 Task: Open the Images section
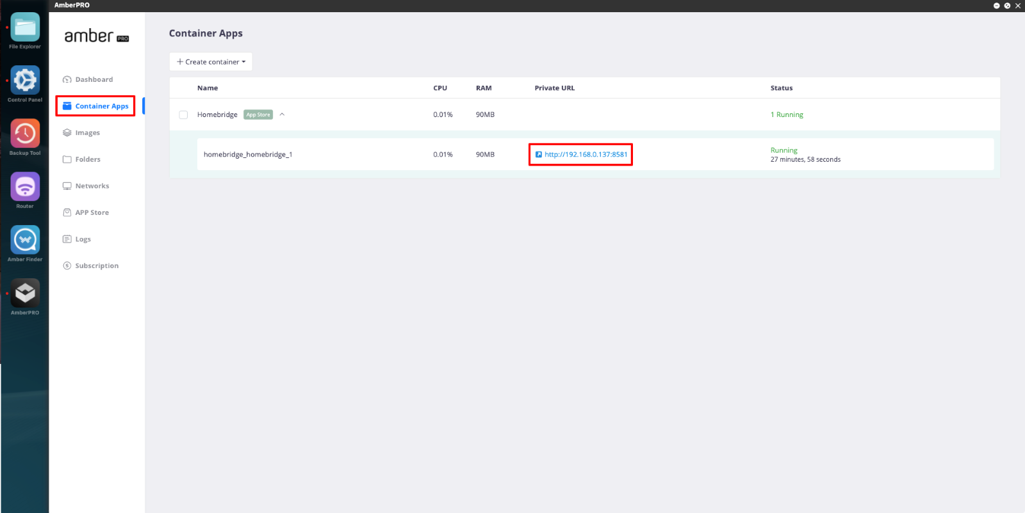click(88, 133)
